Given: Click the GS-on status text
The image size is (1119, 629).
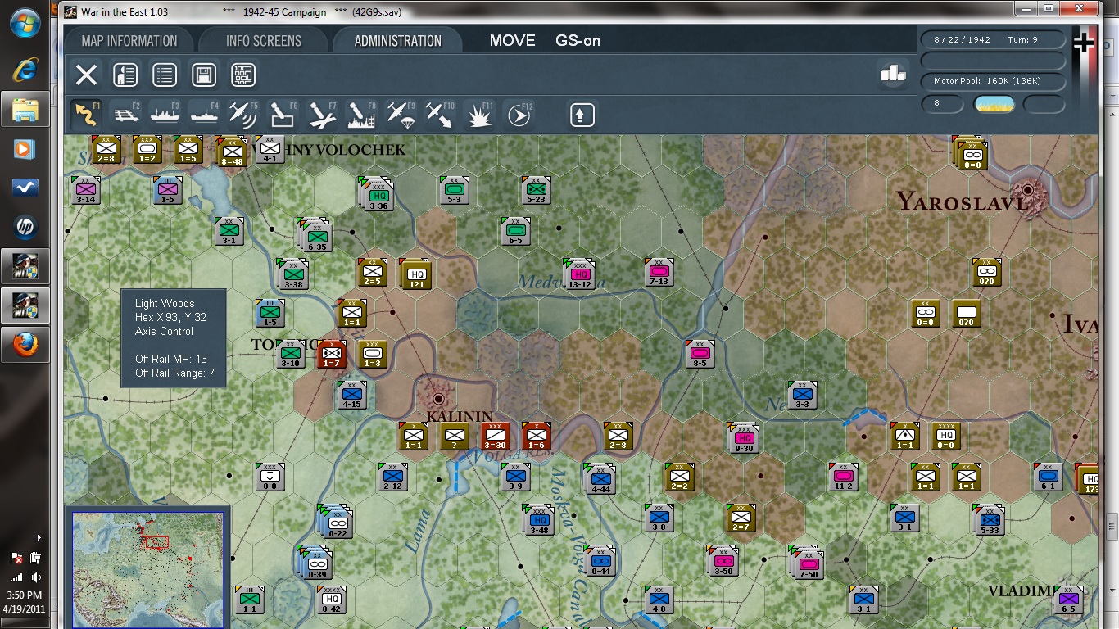Looking at the screenshot, I should point(578,41).
